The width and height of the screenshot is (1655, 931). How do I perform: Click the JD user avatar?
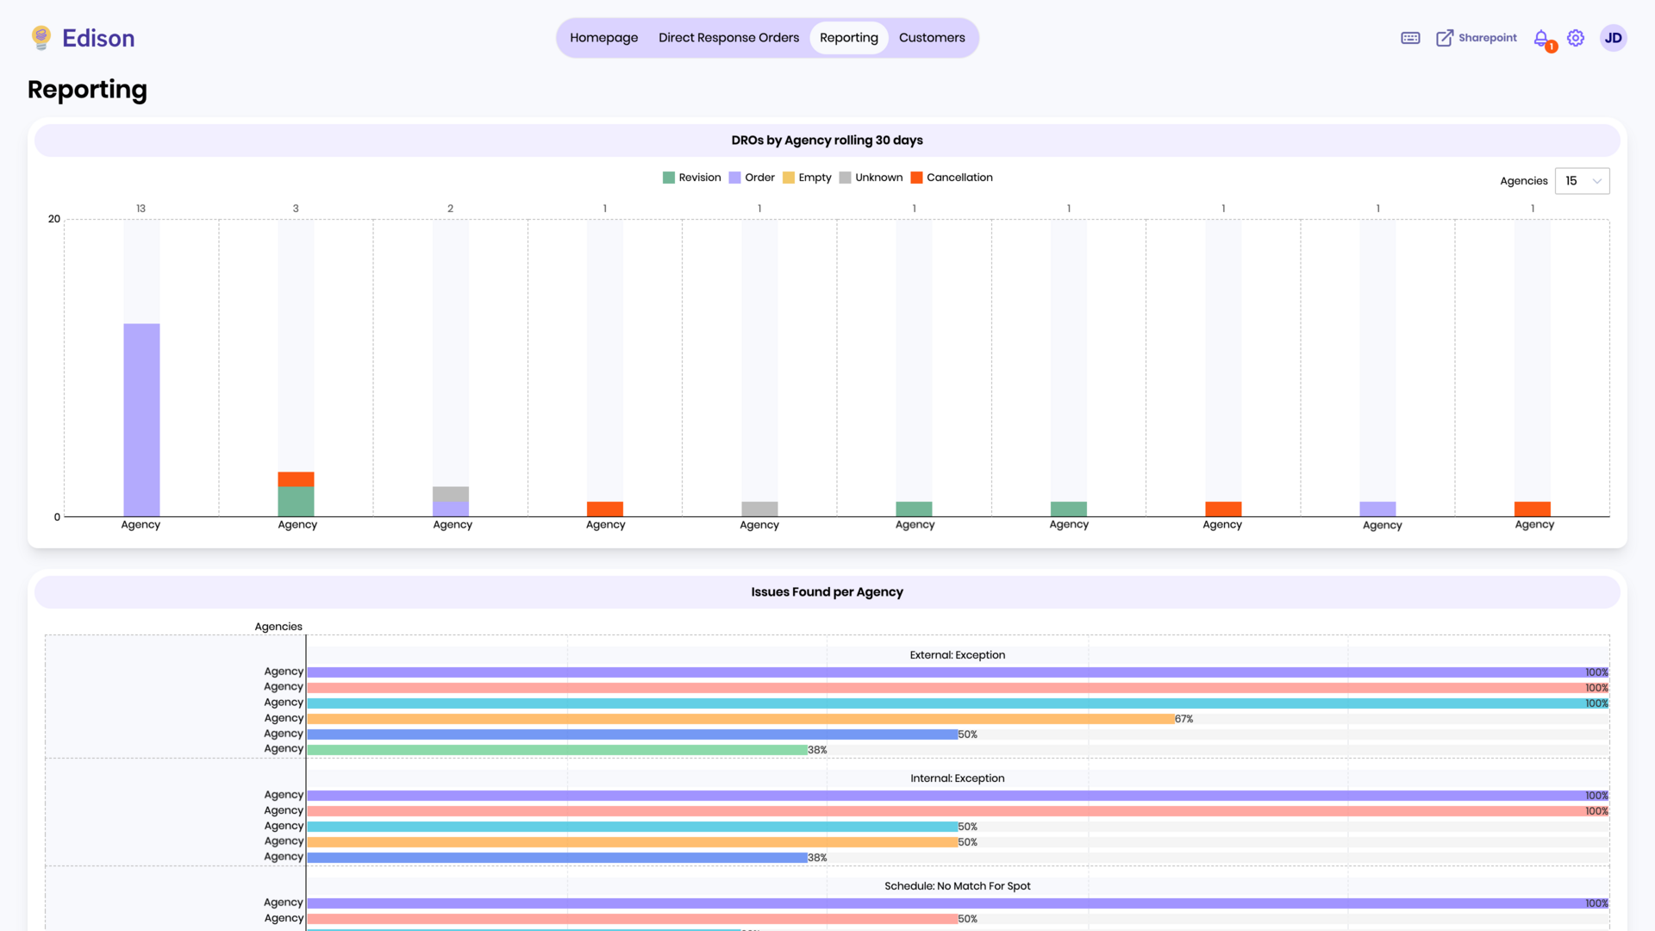tap(1613, 38)
